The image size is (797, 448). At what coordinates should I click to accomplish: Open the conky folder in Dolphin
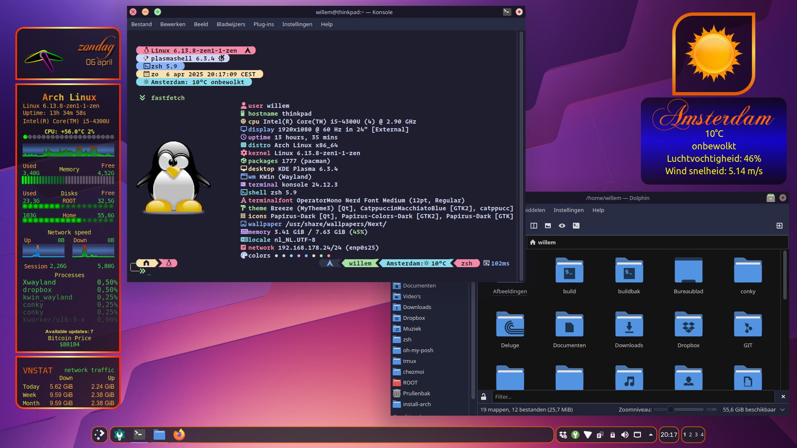point(748,276)
